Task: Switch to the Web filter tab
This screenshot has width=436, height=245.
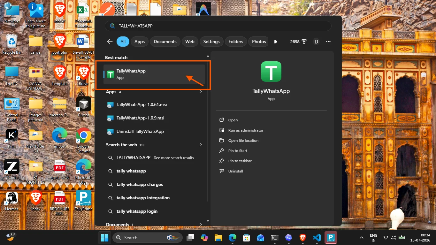Action: pos(190,42)
